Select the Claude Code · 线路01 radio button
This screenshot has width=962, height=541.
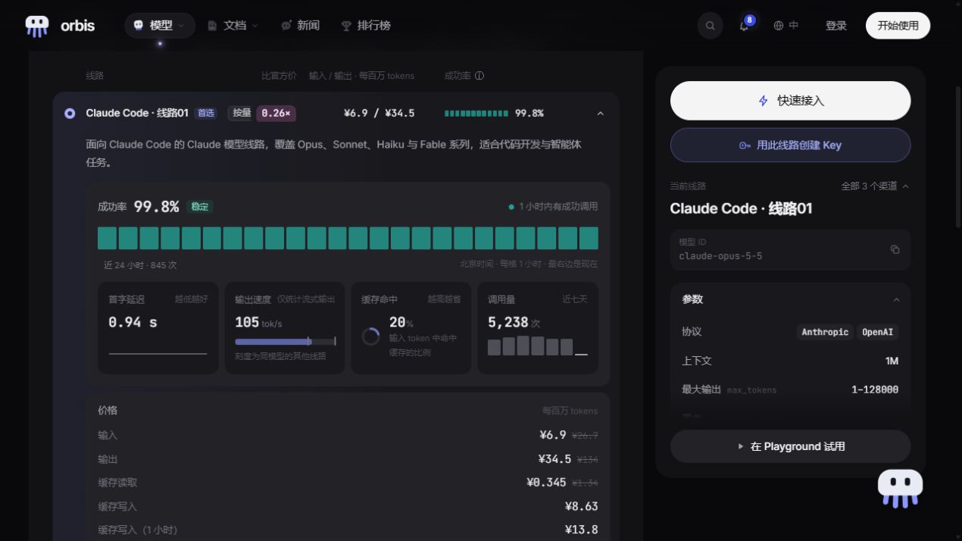[70, 114]
